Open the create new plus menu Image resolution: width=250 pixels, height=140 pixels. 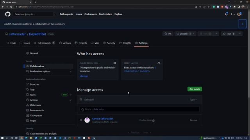(x=232, y=14)
